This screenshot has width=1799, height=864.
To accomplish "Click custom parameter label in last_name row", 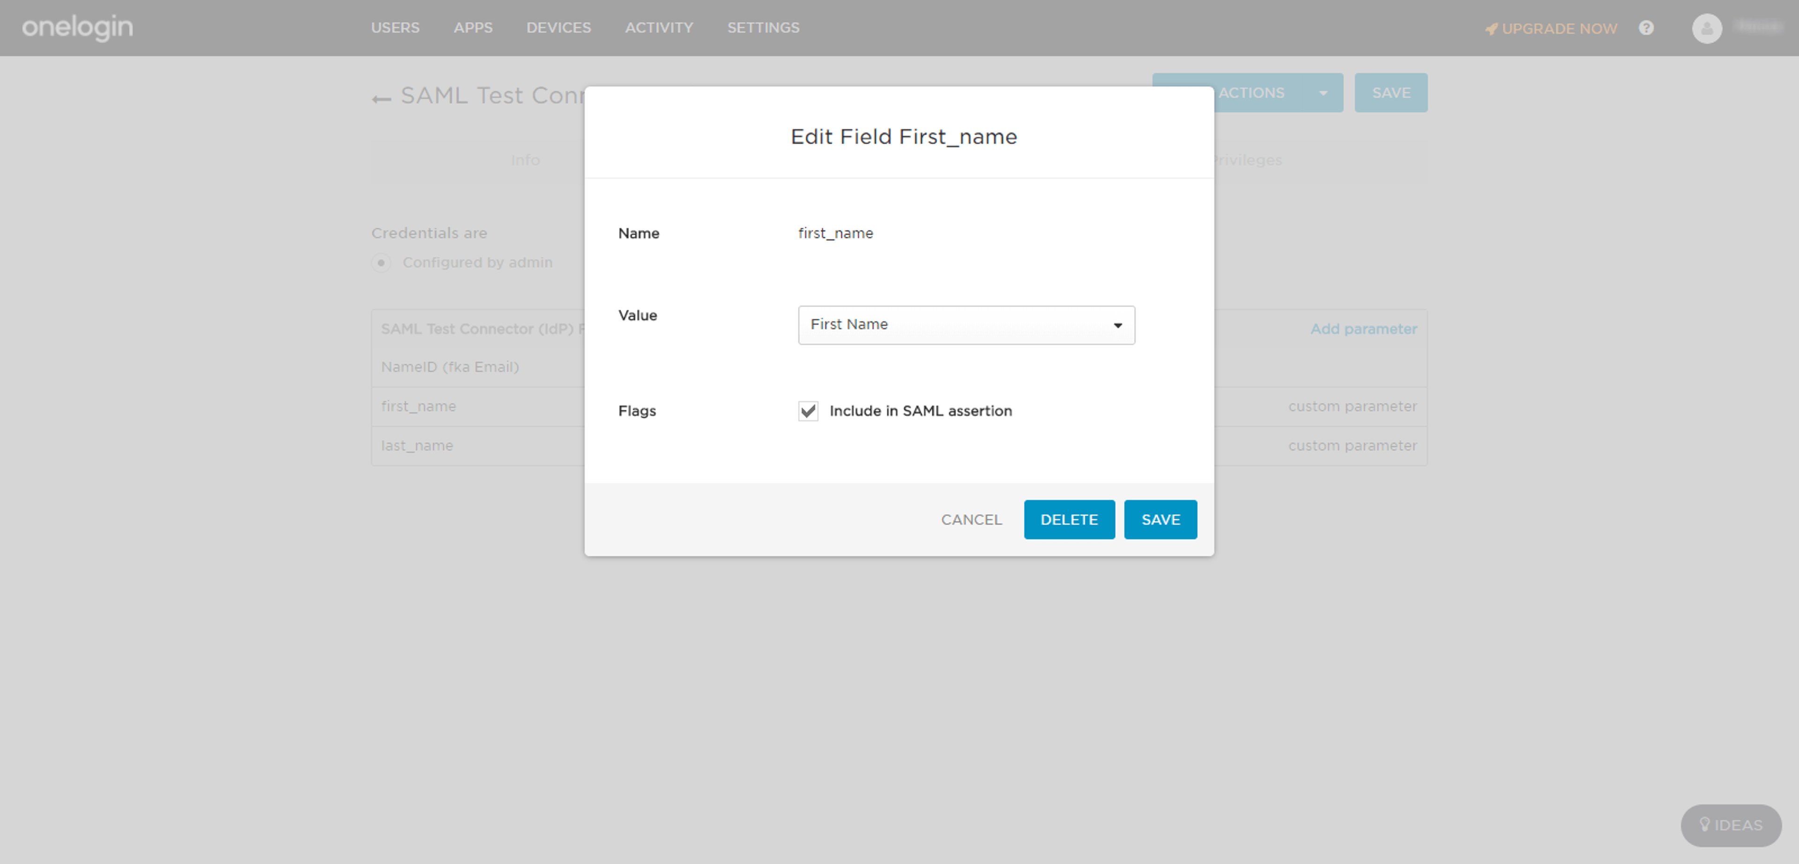I will (x=1352, y=445).
